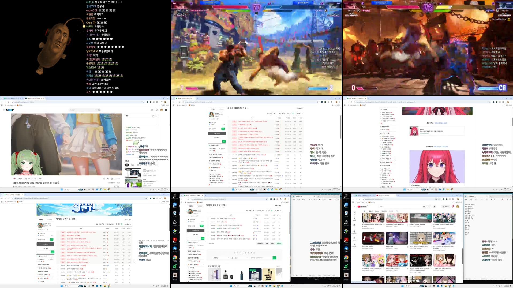Click Windows Start button in the SOOP screen taskbar
This screenshot has width=513, height=288.
(x=62, y=189)
